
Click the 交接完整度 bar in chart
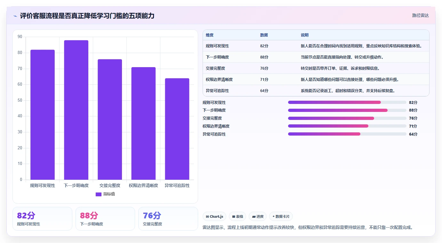[110, 120]
